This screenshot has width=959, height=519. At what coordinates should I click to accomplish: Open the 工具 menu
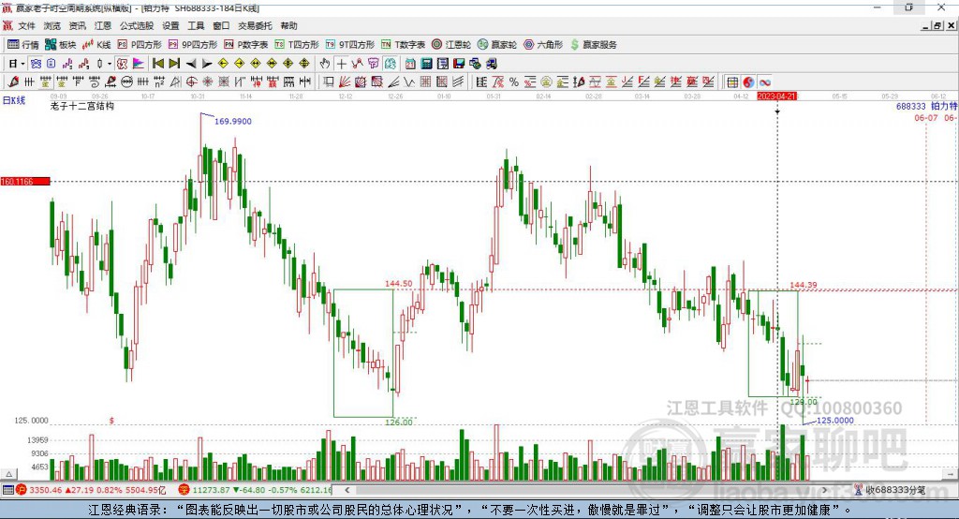pyautogui.click(x=196, y=25)
